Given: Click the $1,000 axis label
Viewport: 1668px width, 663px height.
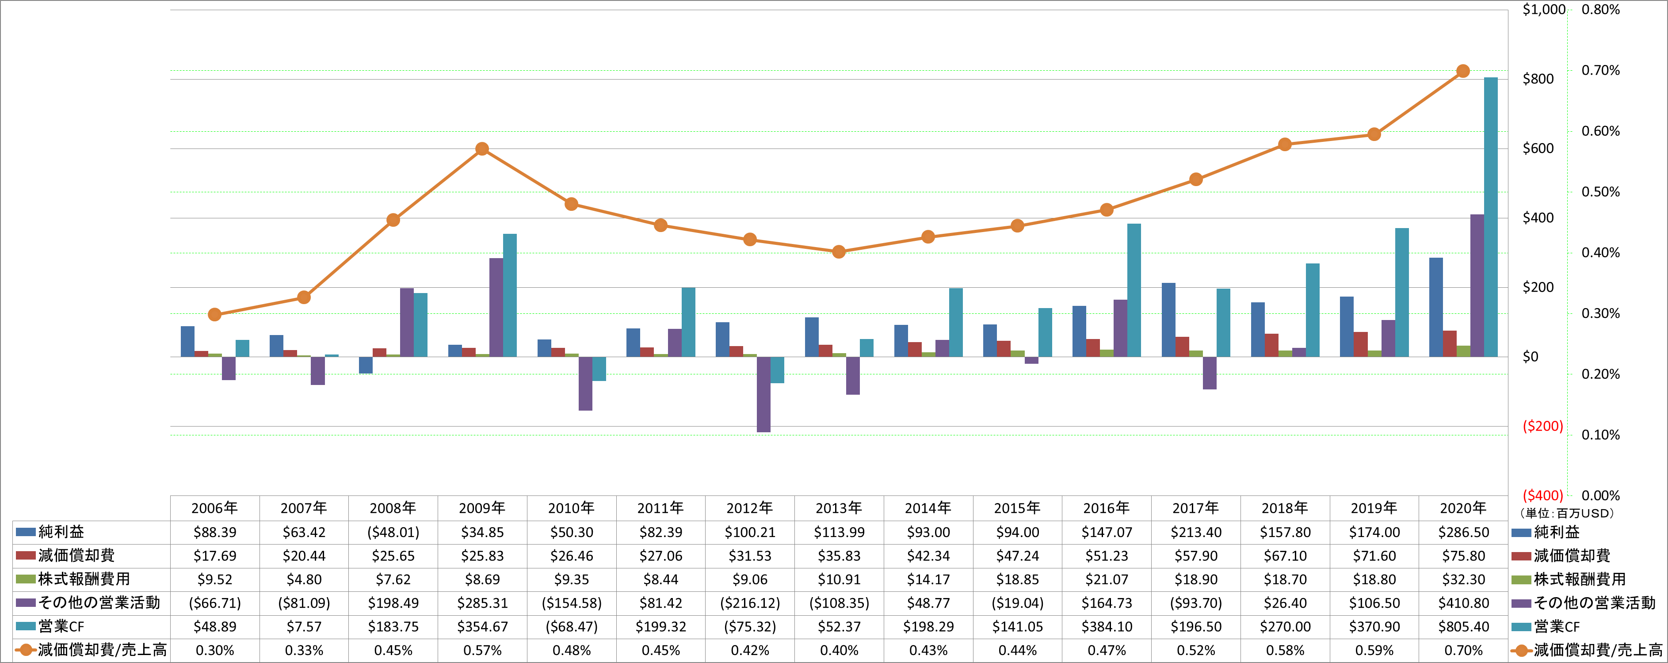Looking at the screenshot, I should tap(1544, 10).
